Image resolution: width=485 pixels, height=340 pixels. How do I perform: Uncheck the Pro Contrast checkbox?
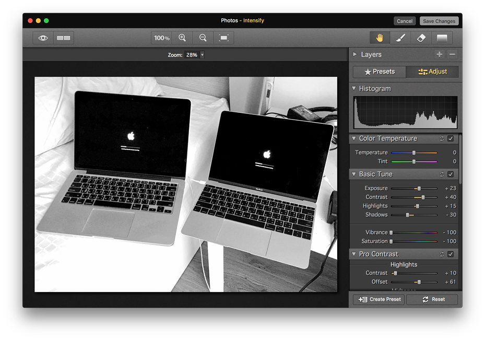451,254
